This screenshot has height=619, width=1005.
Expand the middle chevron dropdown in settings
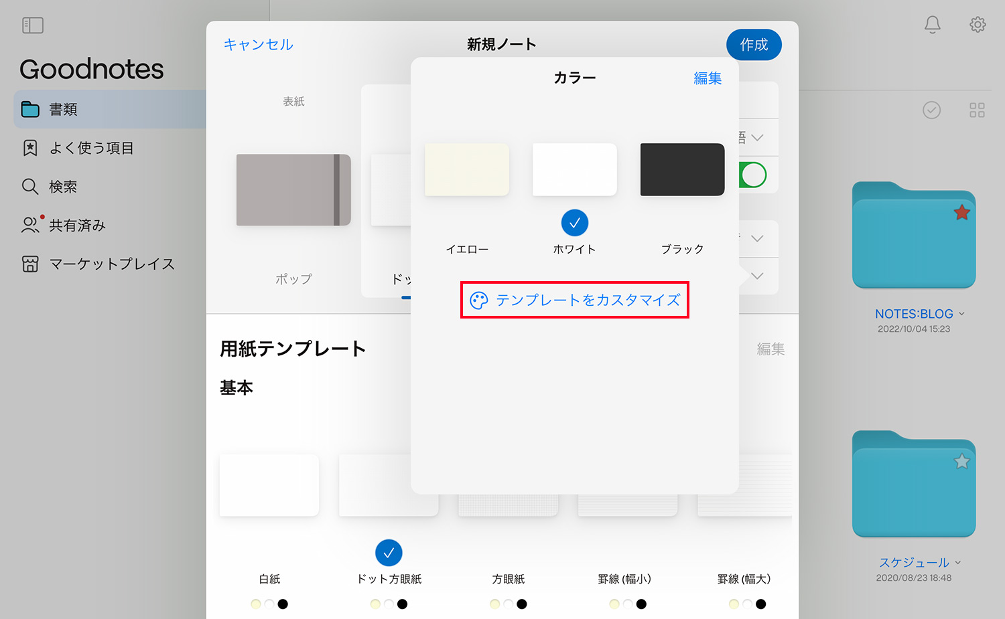pos(757,239)
